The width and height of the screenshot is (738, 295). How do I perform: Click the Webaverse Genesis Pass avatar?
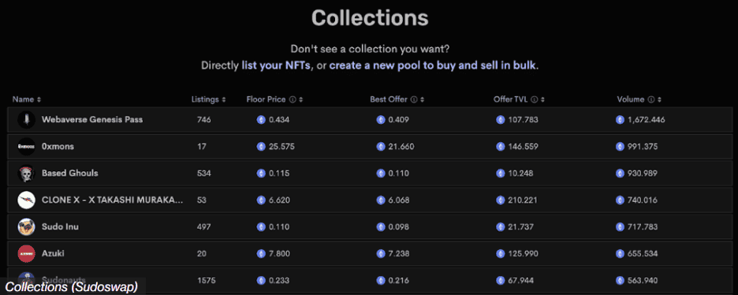[x=26, y=120]
